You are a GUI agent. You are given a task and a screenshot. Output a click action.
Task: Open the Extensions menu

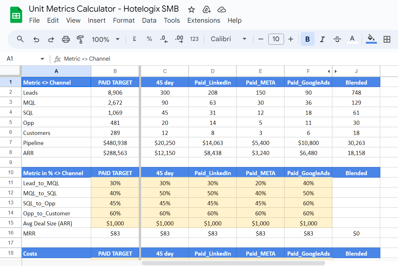point(203,20)
